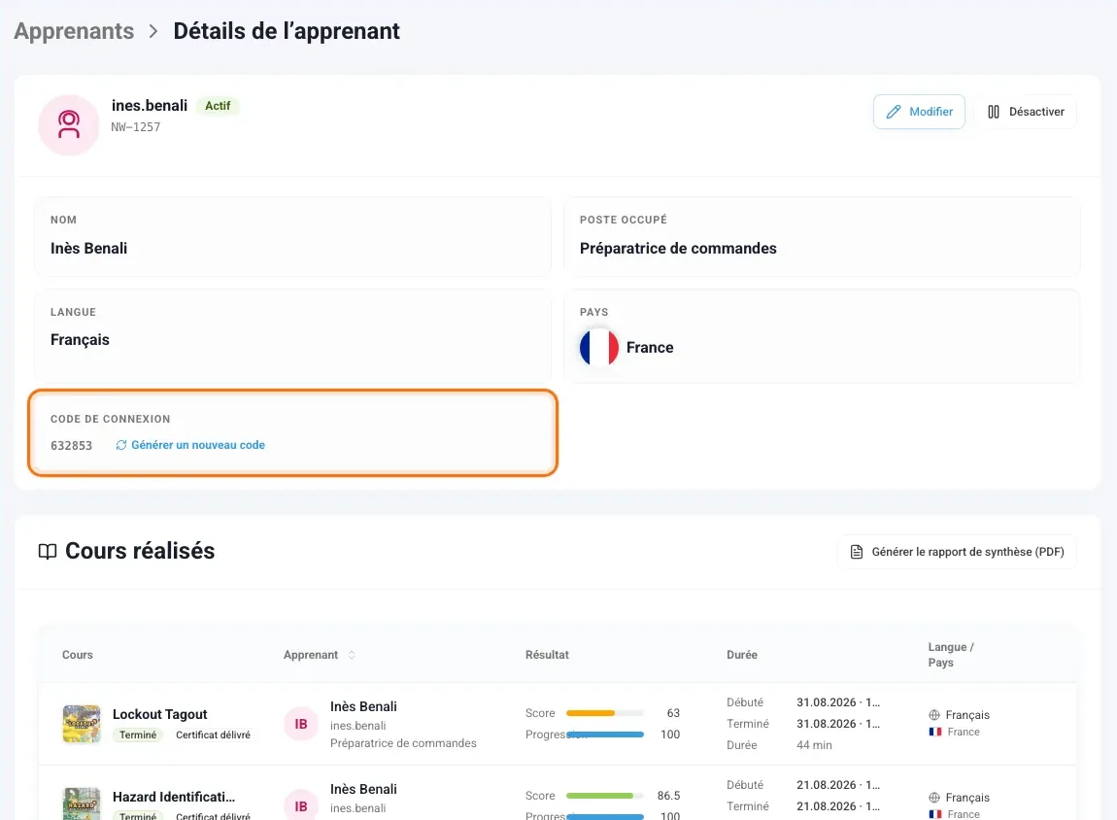Sort table by Apprenant column

320,655
